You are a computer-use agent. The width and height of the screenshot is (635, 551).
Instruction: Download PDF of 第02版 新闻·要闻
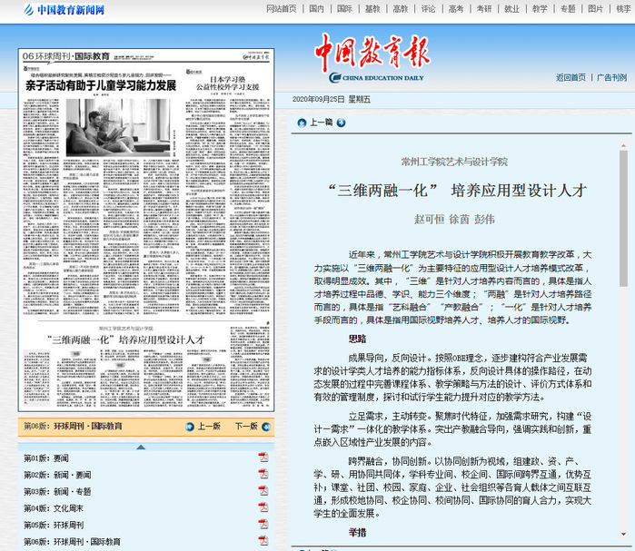(x=263, y=475)
